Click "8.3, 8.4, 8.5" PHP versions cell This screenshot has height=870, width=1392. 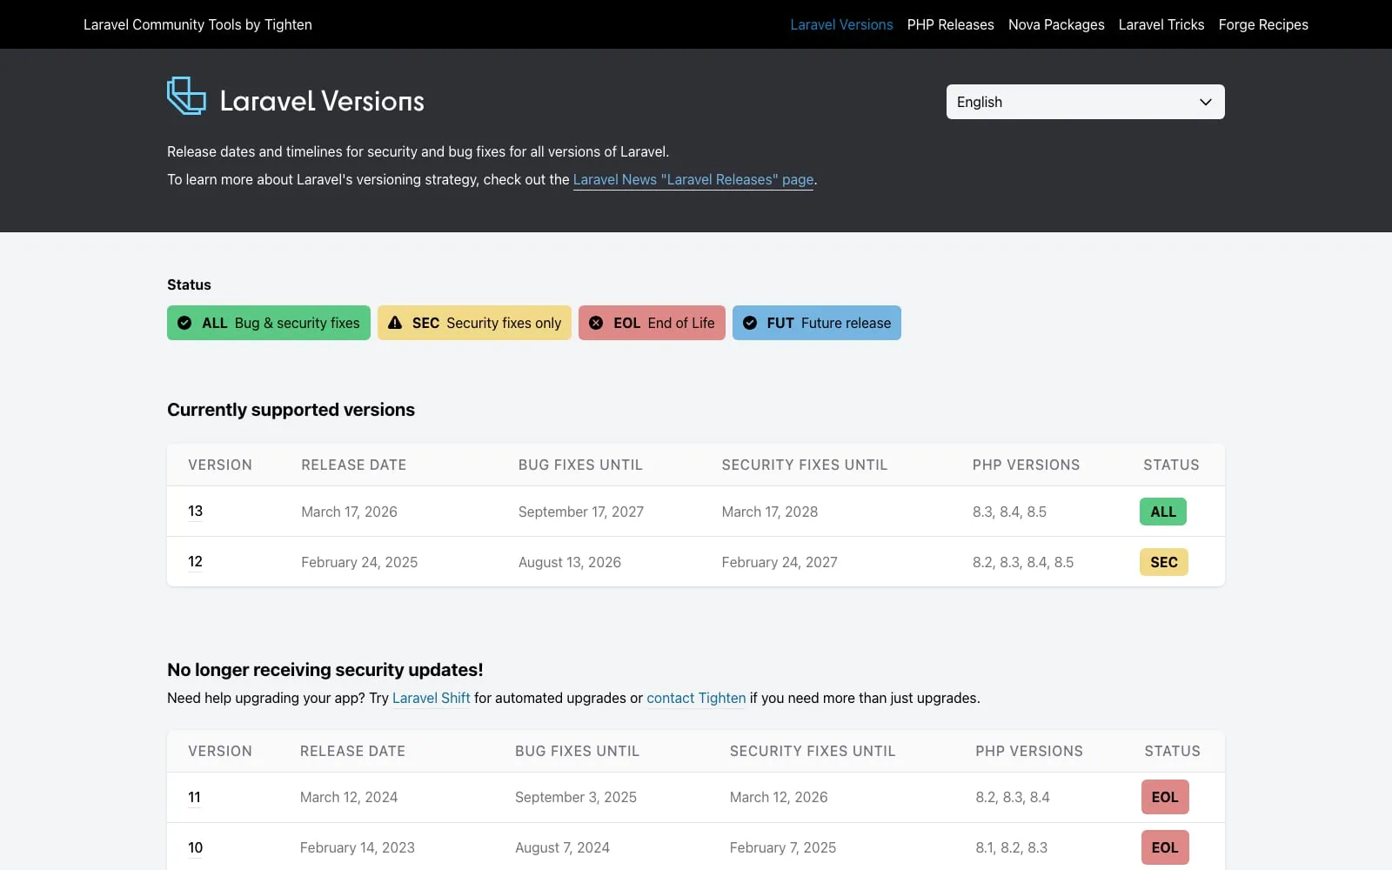point(1009,512)
